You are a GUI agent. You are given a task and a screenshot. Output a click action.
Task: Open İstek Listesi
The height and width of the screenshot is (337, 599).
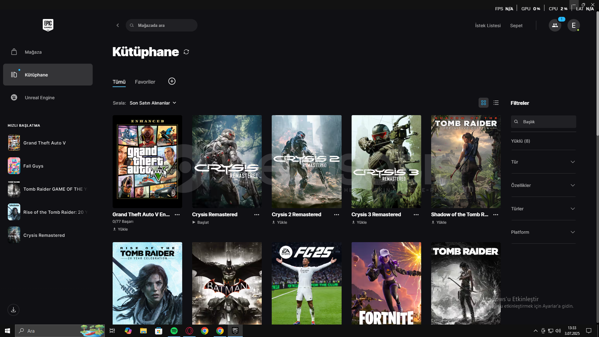pyautogui.click(x=488, y=26)
